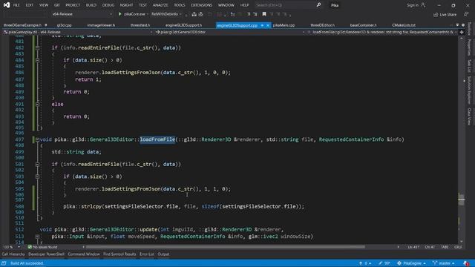This screenshot has width=475, height=267.
Task: Open the Error List panel tab
Action: (147, 254)
